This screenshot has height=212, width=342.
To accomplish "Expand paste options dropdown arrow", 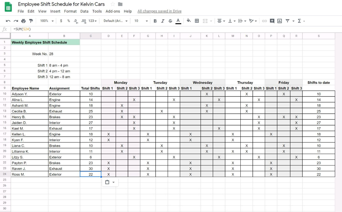I will (113, 182).
